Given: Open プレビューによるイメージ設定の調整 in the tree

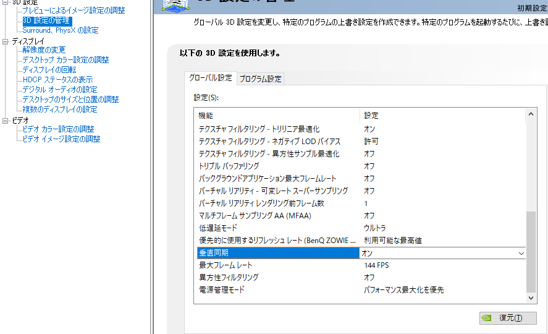Looking at the screenshot, I should point(74,11).
